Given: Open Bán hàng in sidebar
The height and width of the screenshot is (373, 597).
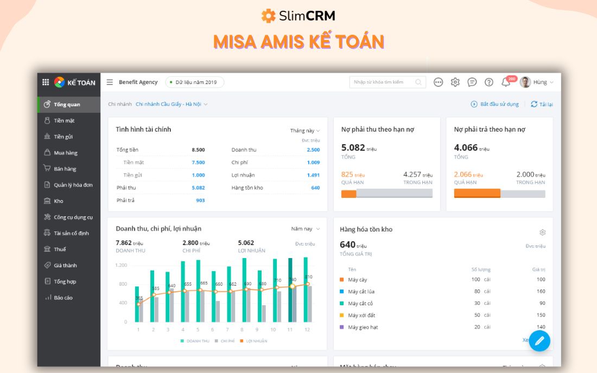Looking at the screenshot, I should click(x=69, y=169).
